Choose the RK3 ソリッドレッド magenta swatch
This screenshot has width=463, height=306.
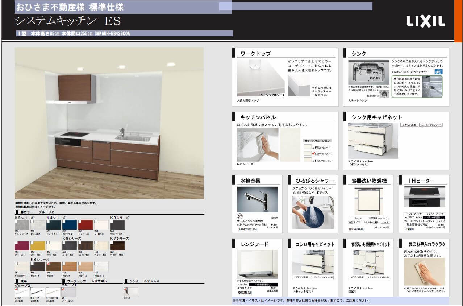pos(22,246)
